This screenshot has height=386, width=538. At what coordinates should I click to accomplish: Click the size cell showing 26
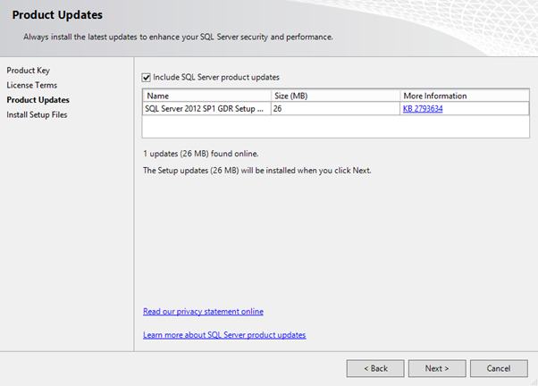[335, 109]
